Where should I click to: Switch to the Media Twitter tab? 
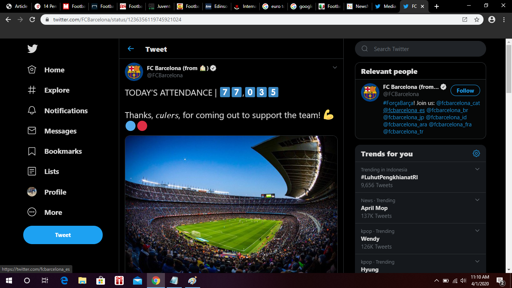pyautogui.click(x=386, y=6)
